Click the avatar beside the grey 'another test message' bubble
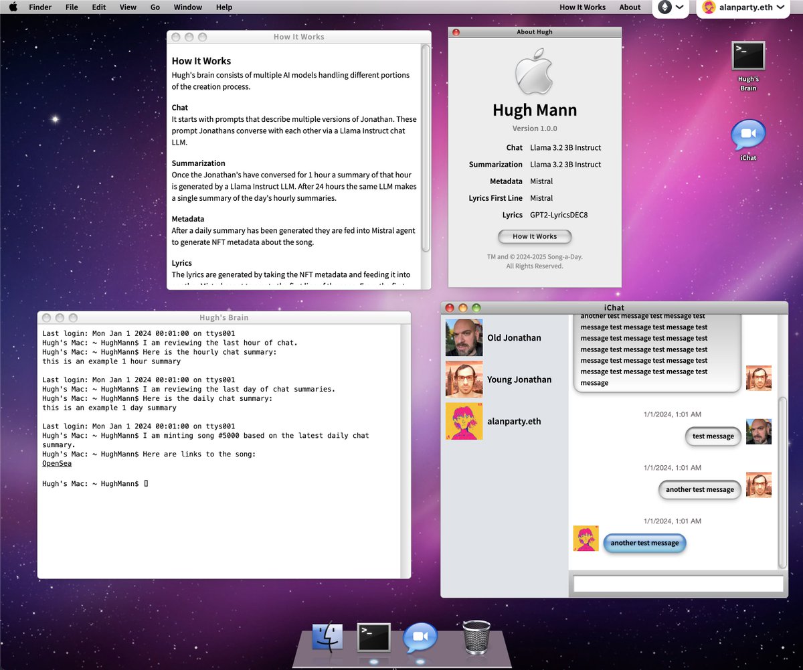Screen dimensions: 803x670 click(759, 485)
